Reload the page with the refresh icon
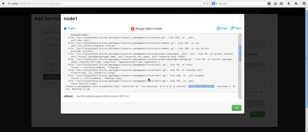Viewport: 308px width, 132px height. click(207, 3)
